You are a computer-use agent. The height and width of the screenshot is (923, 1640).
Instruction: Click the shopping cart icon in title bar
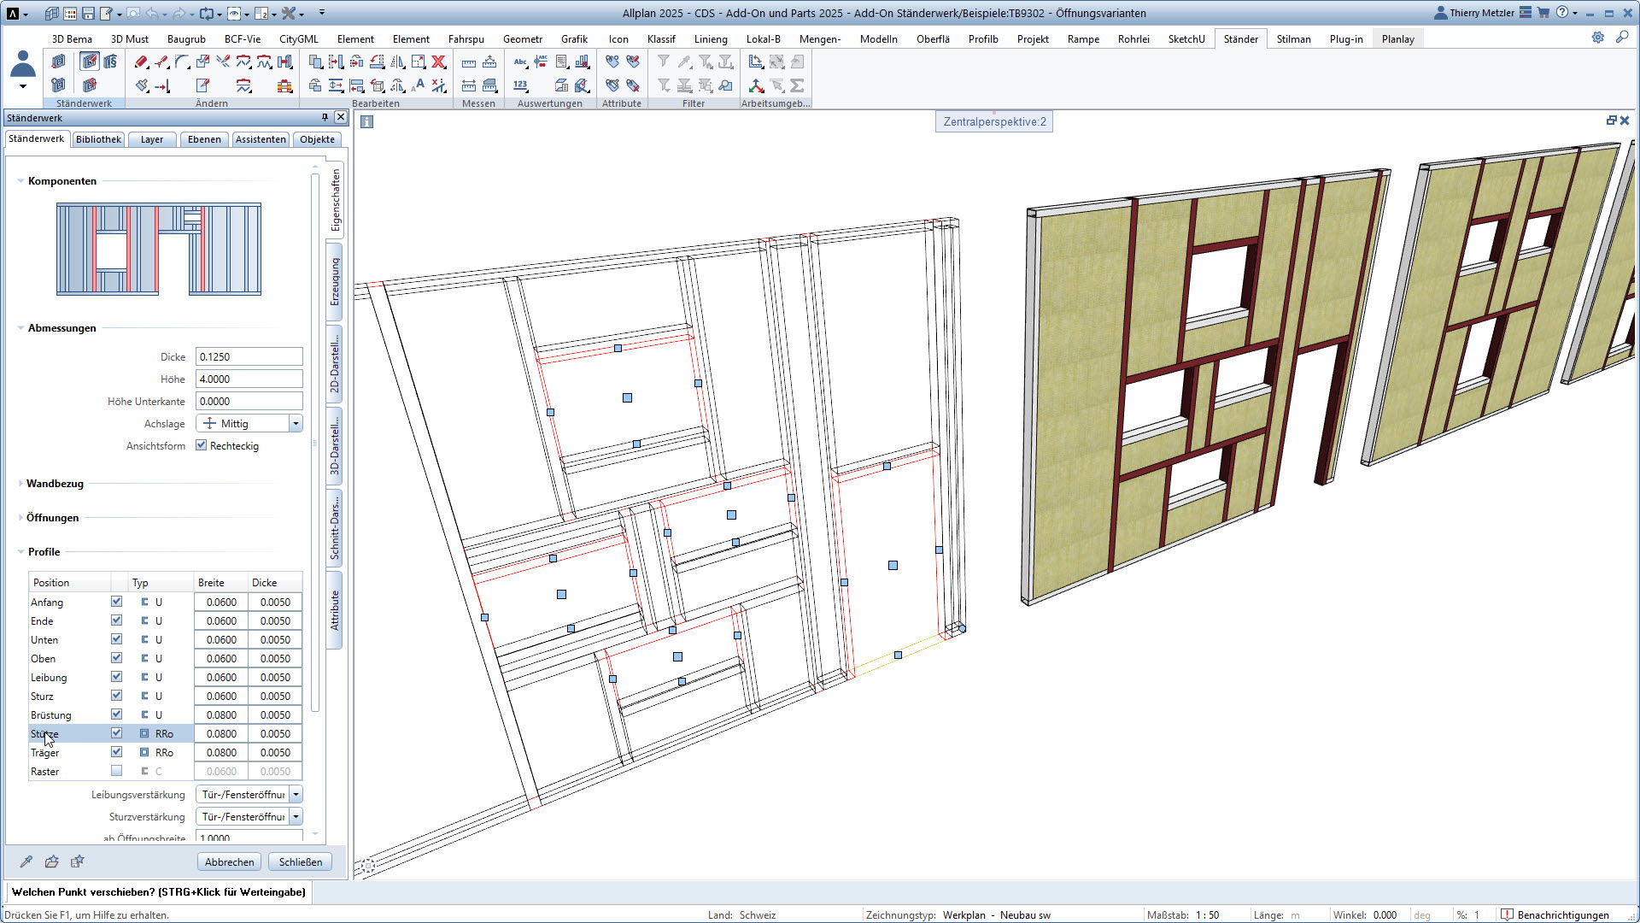click(x=1543, y=13)
